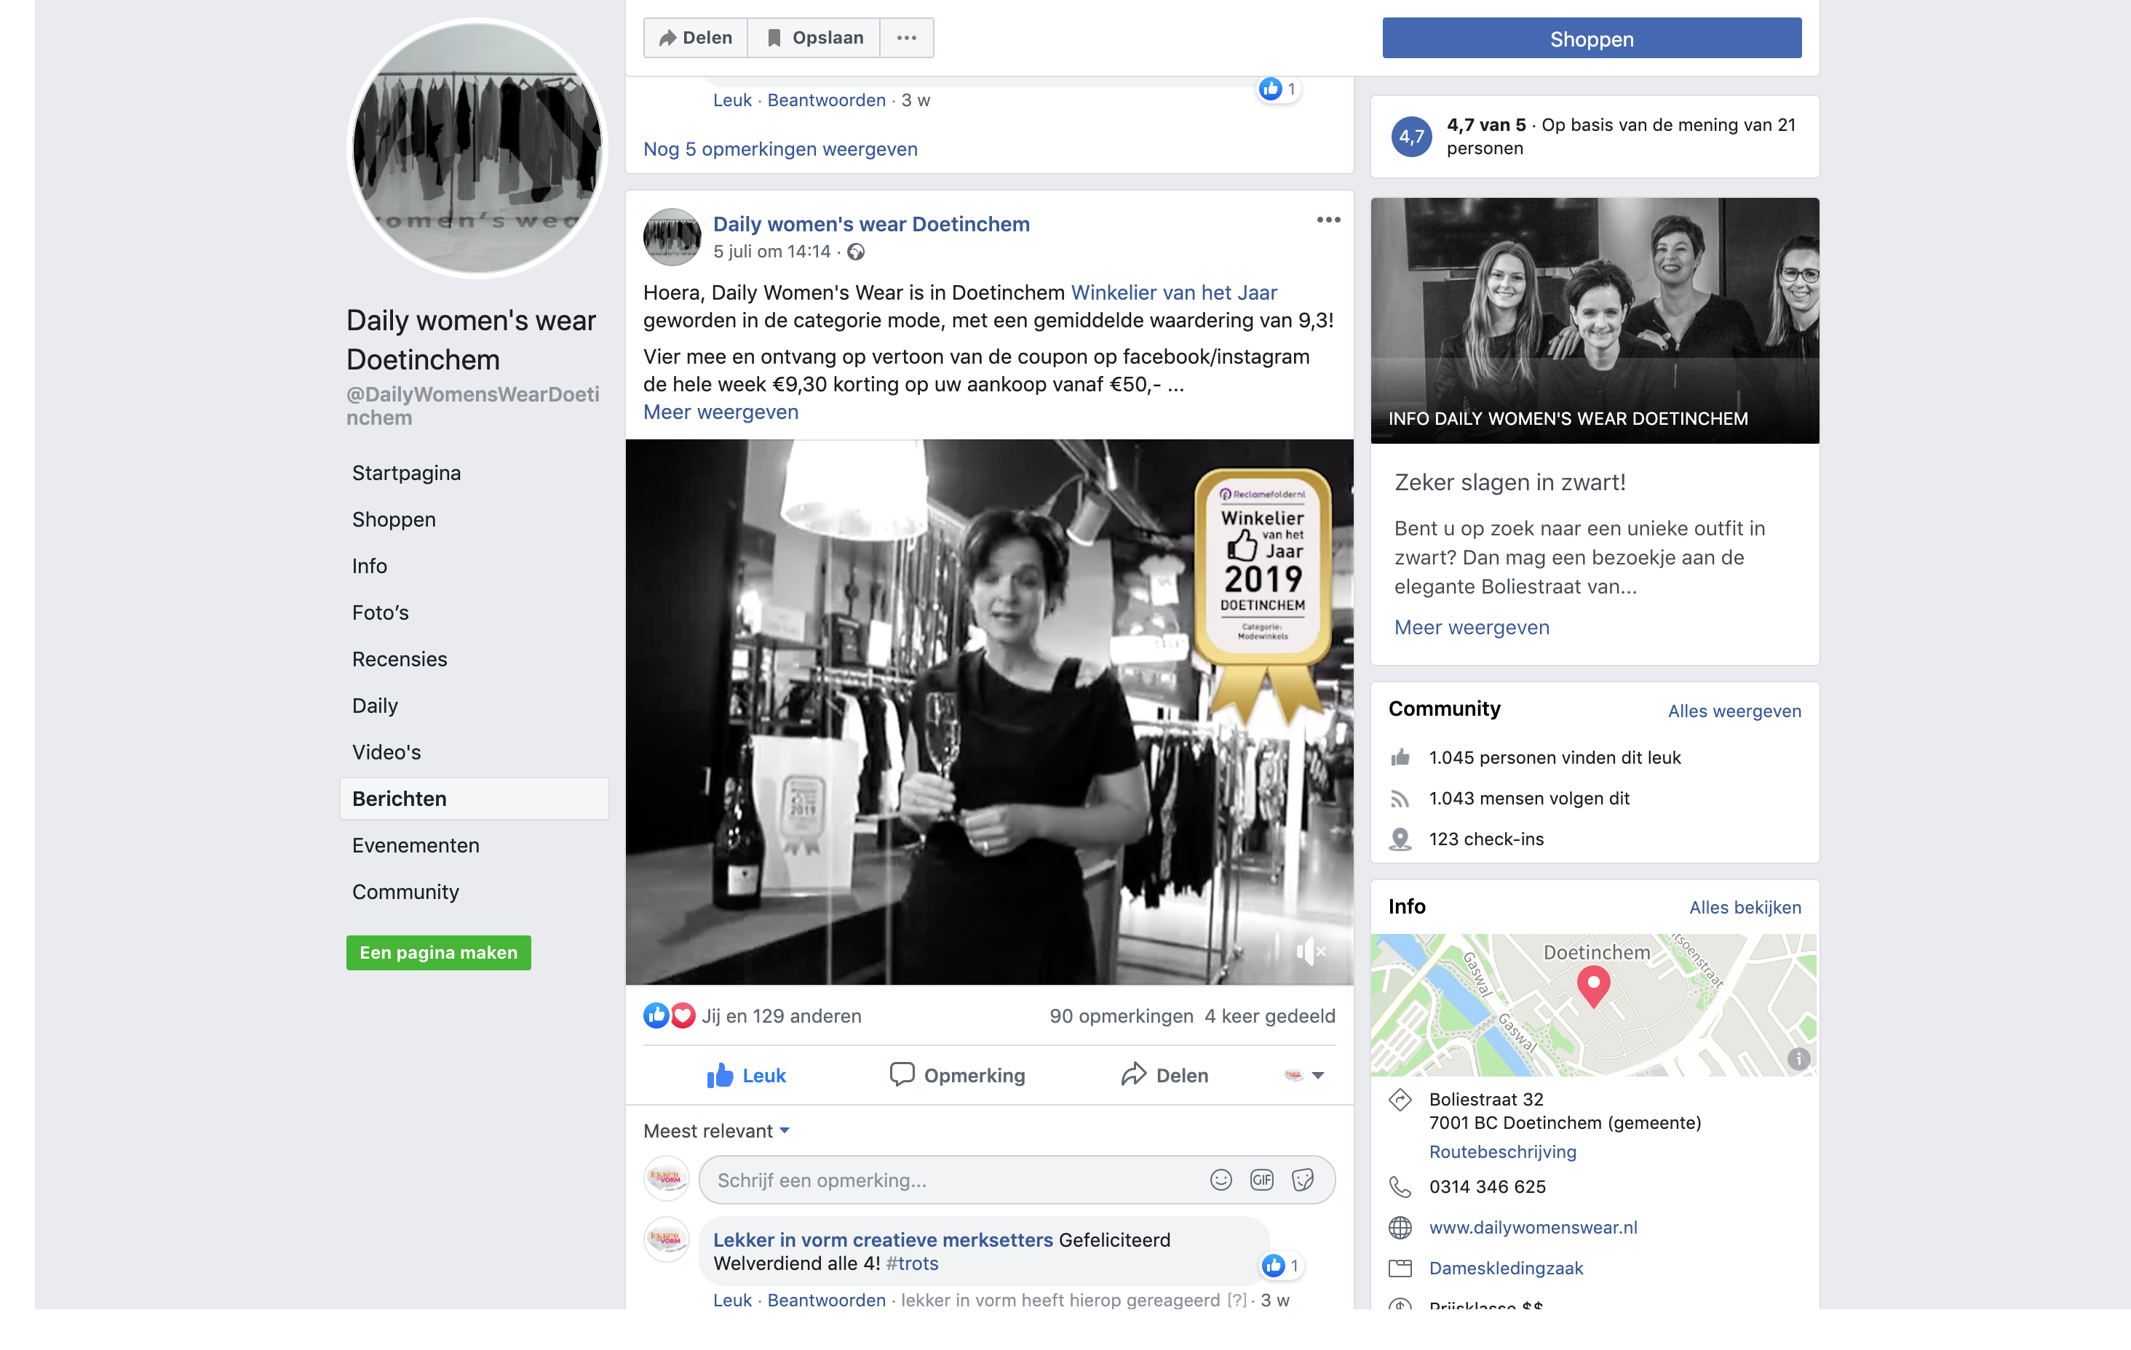Click the green Een pagina maken button
The width and height of the screenshot is (2131, 1350).
tap(438, 953)
